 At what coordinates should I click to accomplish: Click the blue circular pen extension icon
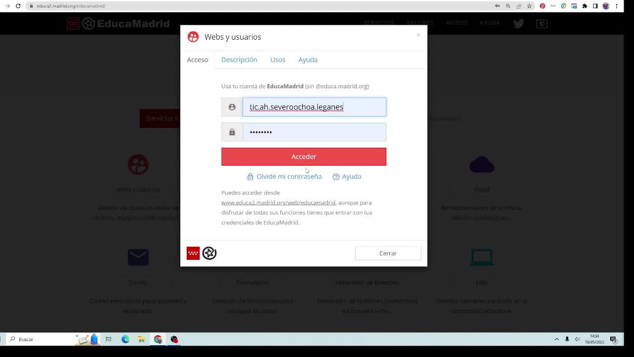coord(564,6)
